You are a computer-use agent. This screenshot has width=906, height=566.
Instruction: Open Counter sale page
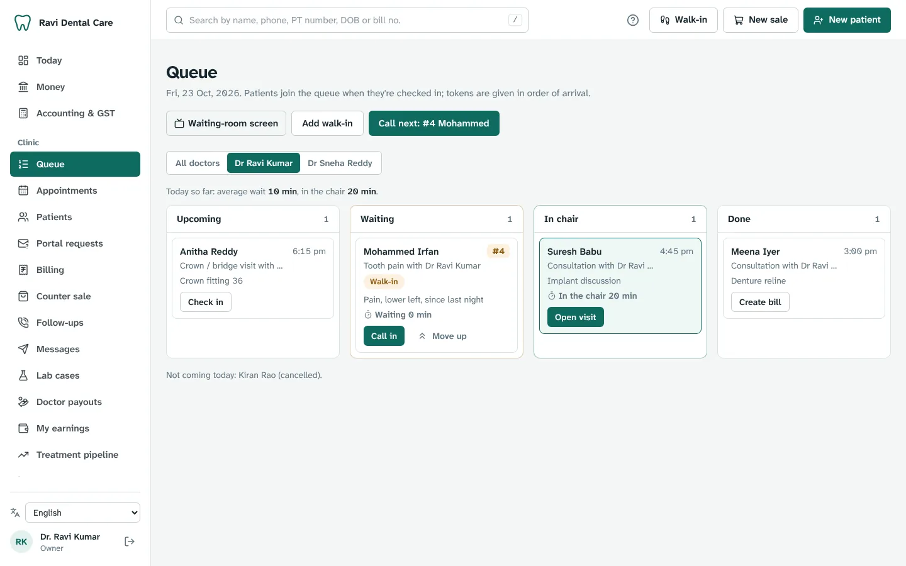pos(75,296)
